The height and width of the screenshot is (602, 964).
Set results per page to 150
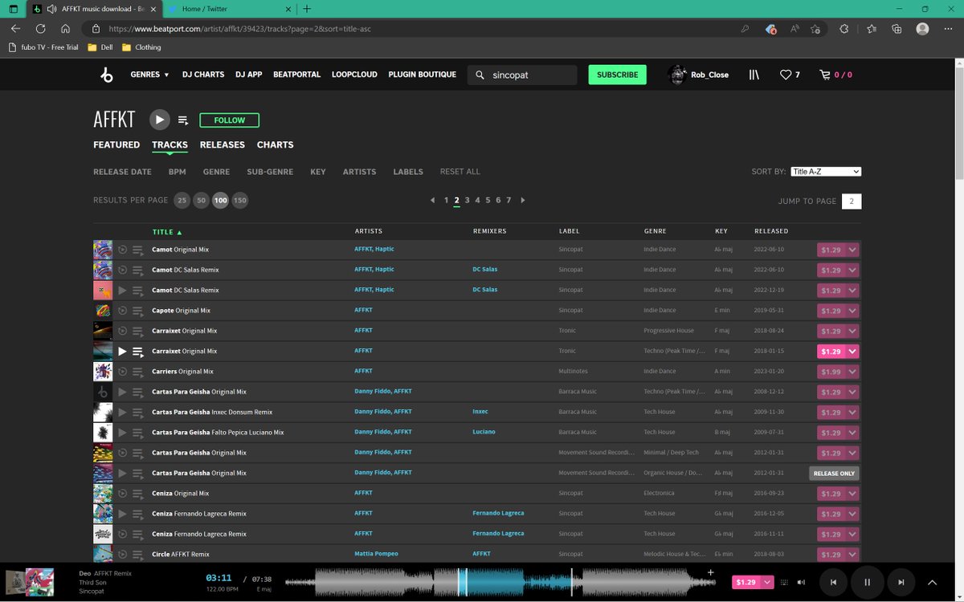point(239,200)
